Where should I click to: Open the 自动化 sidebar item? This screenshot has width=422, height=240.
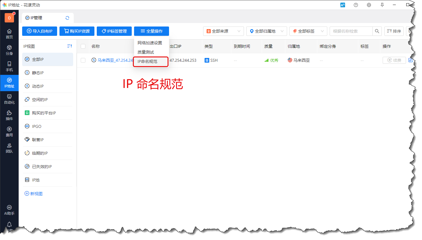(9, 99)
